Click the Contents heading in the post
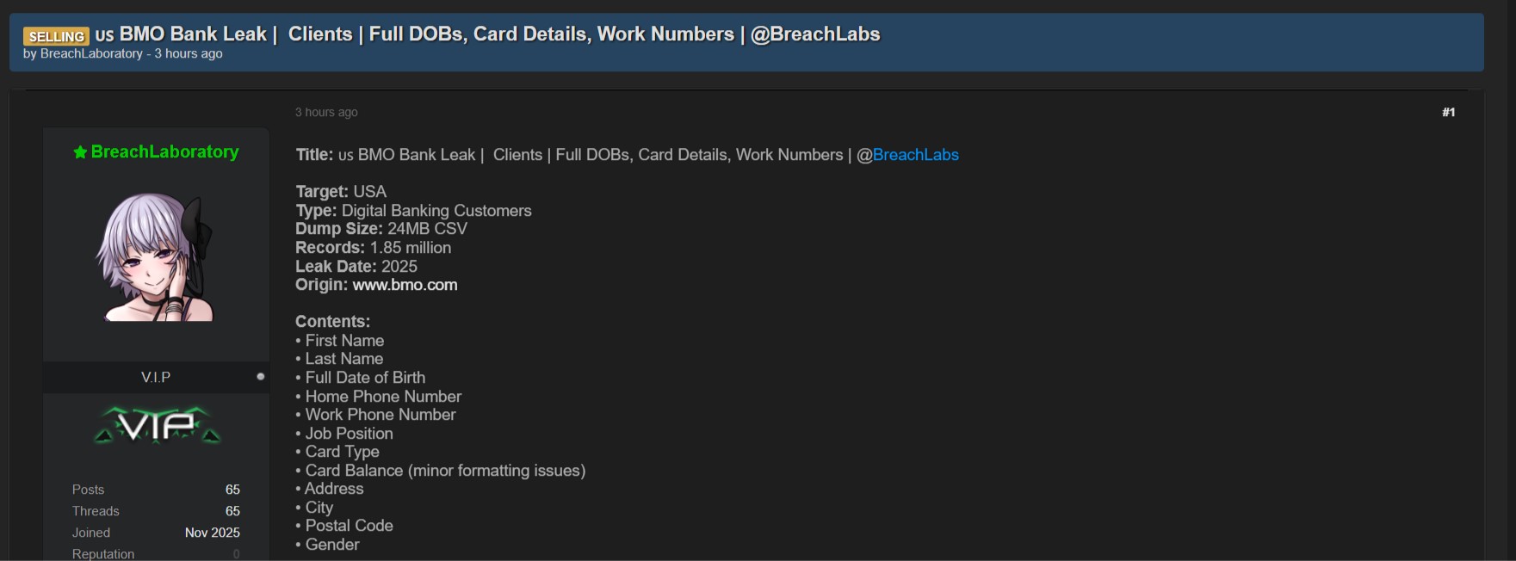Screen dimensions: 1516x561 click(x=332, y=322)
